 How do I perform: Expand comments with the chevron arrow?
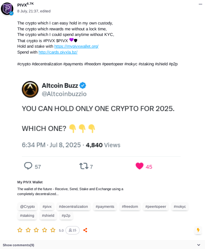199,245
